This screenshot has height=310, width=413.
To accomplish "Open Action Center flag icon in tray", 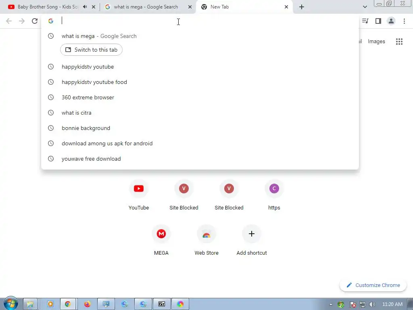I will pos(353,305).
